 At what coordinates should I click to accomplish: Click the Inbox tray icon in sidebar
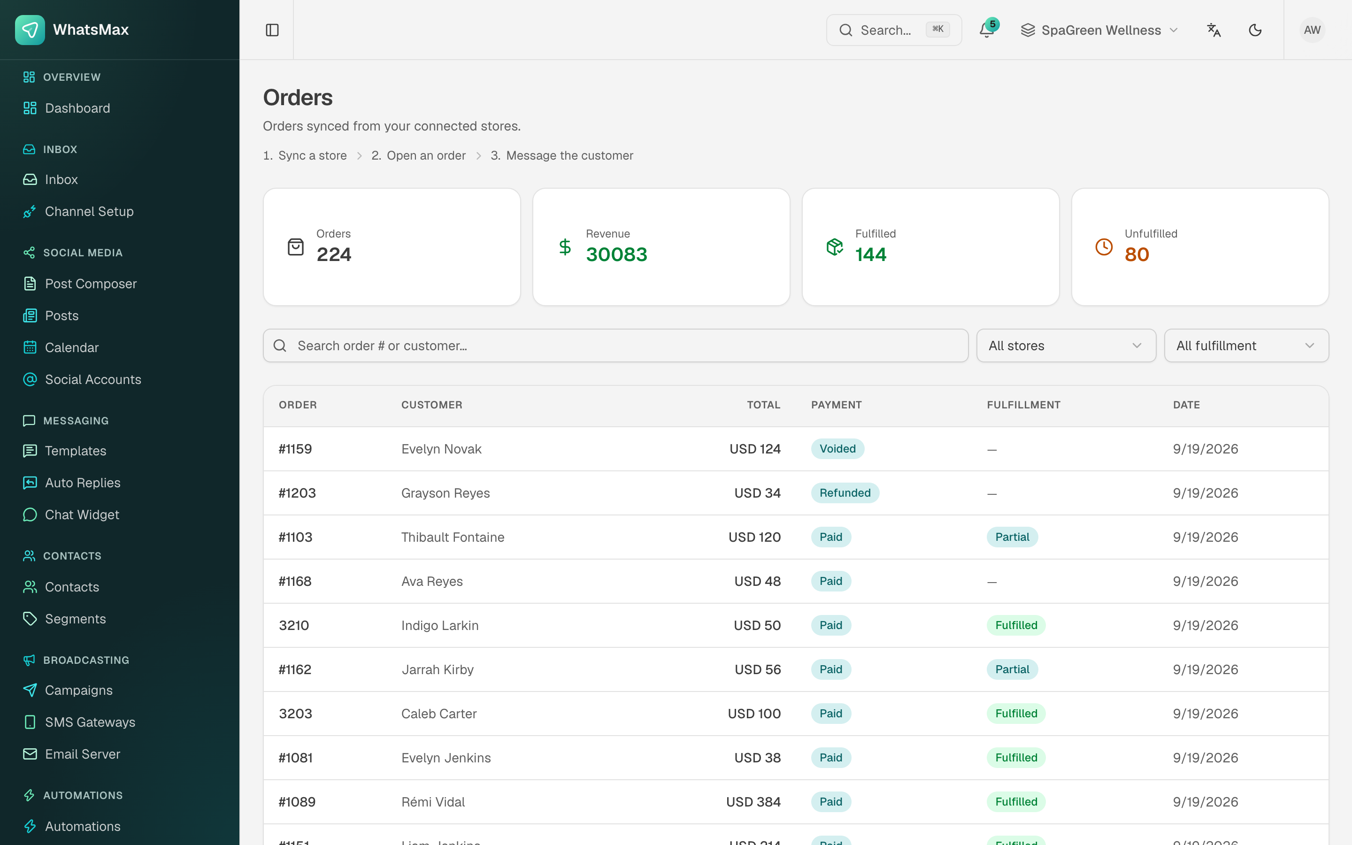[x=30, y=179]
